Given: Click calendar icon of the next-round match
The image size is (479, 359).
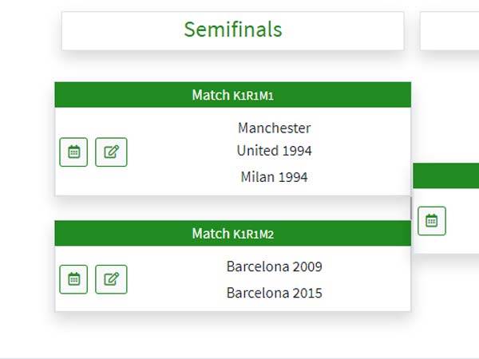Looking at the screenshot, I should [432, 221].
